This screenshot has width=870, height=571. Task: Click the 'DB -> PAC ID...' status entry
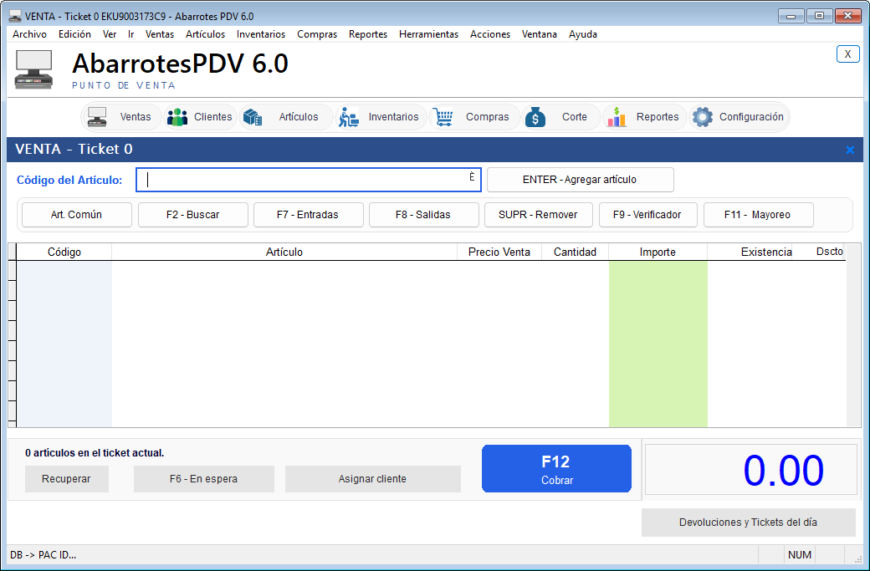43,555
